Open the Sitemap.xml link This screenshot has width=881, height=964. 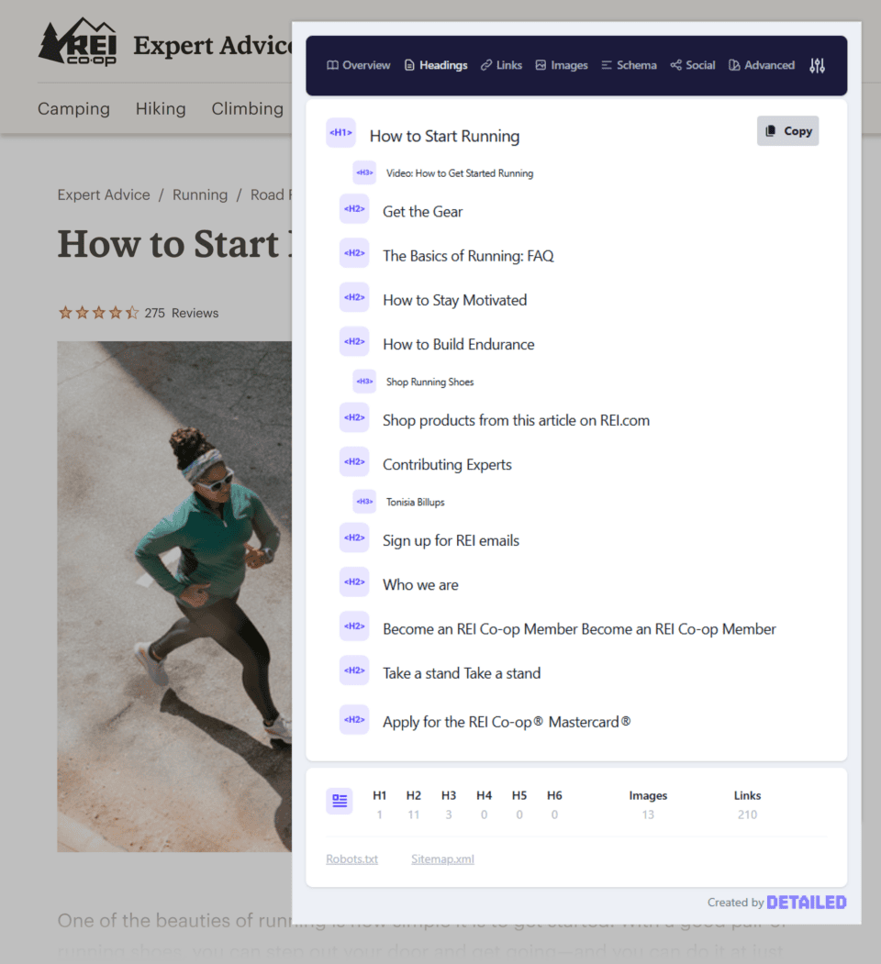[442, 859]
